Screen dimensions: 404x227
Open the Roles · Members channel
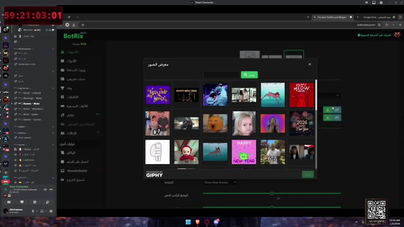(33, 109)
